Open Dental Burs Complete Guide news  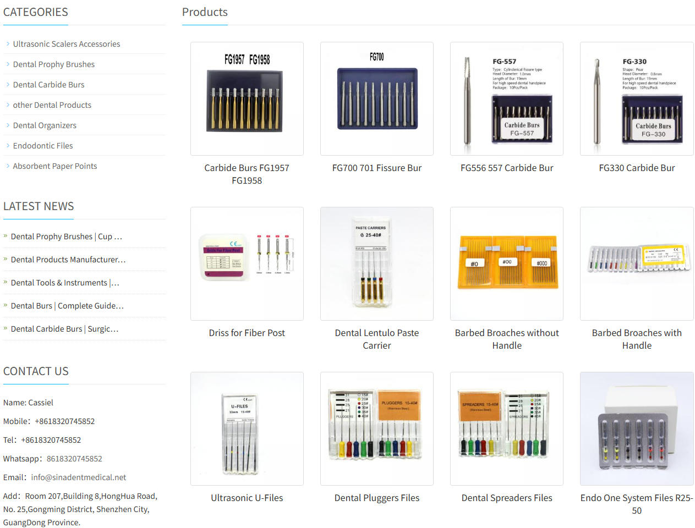[67, 306]
